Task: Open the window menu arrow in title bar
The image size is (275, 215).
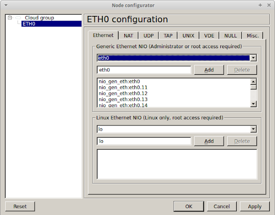Action: (x=6, y=5)
